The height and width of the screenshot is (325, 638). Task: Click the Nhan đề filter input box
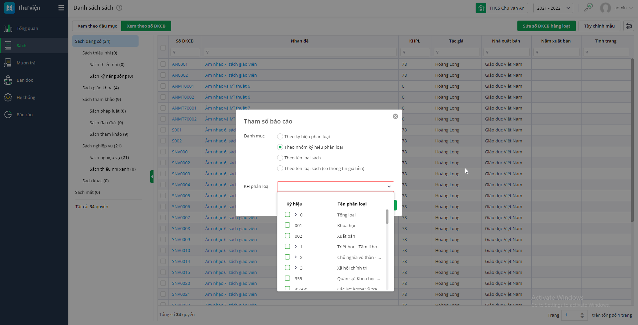[299, 52]
